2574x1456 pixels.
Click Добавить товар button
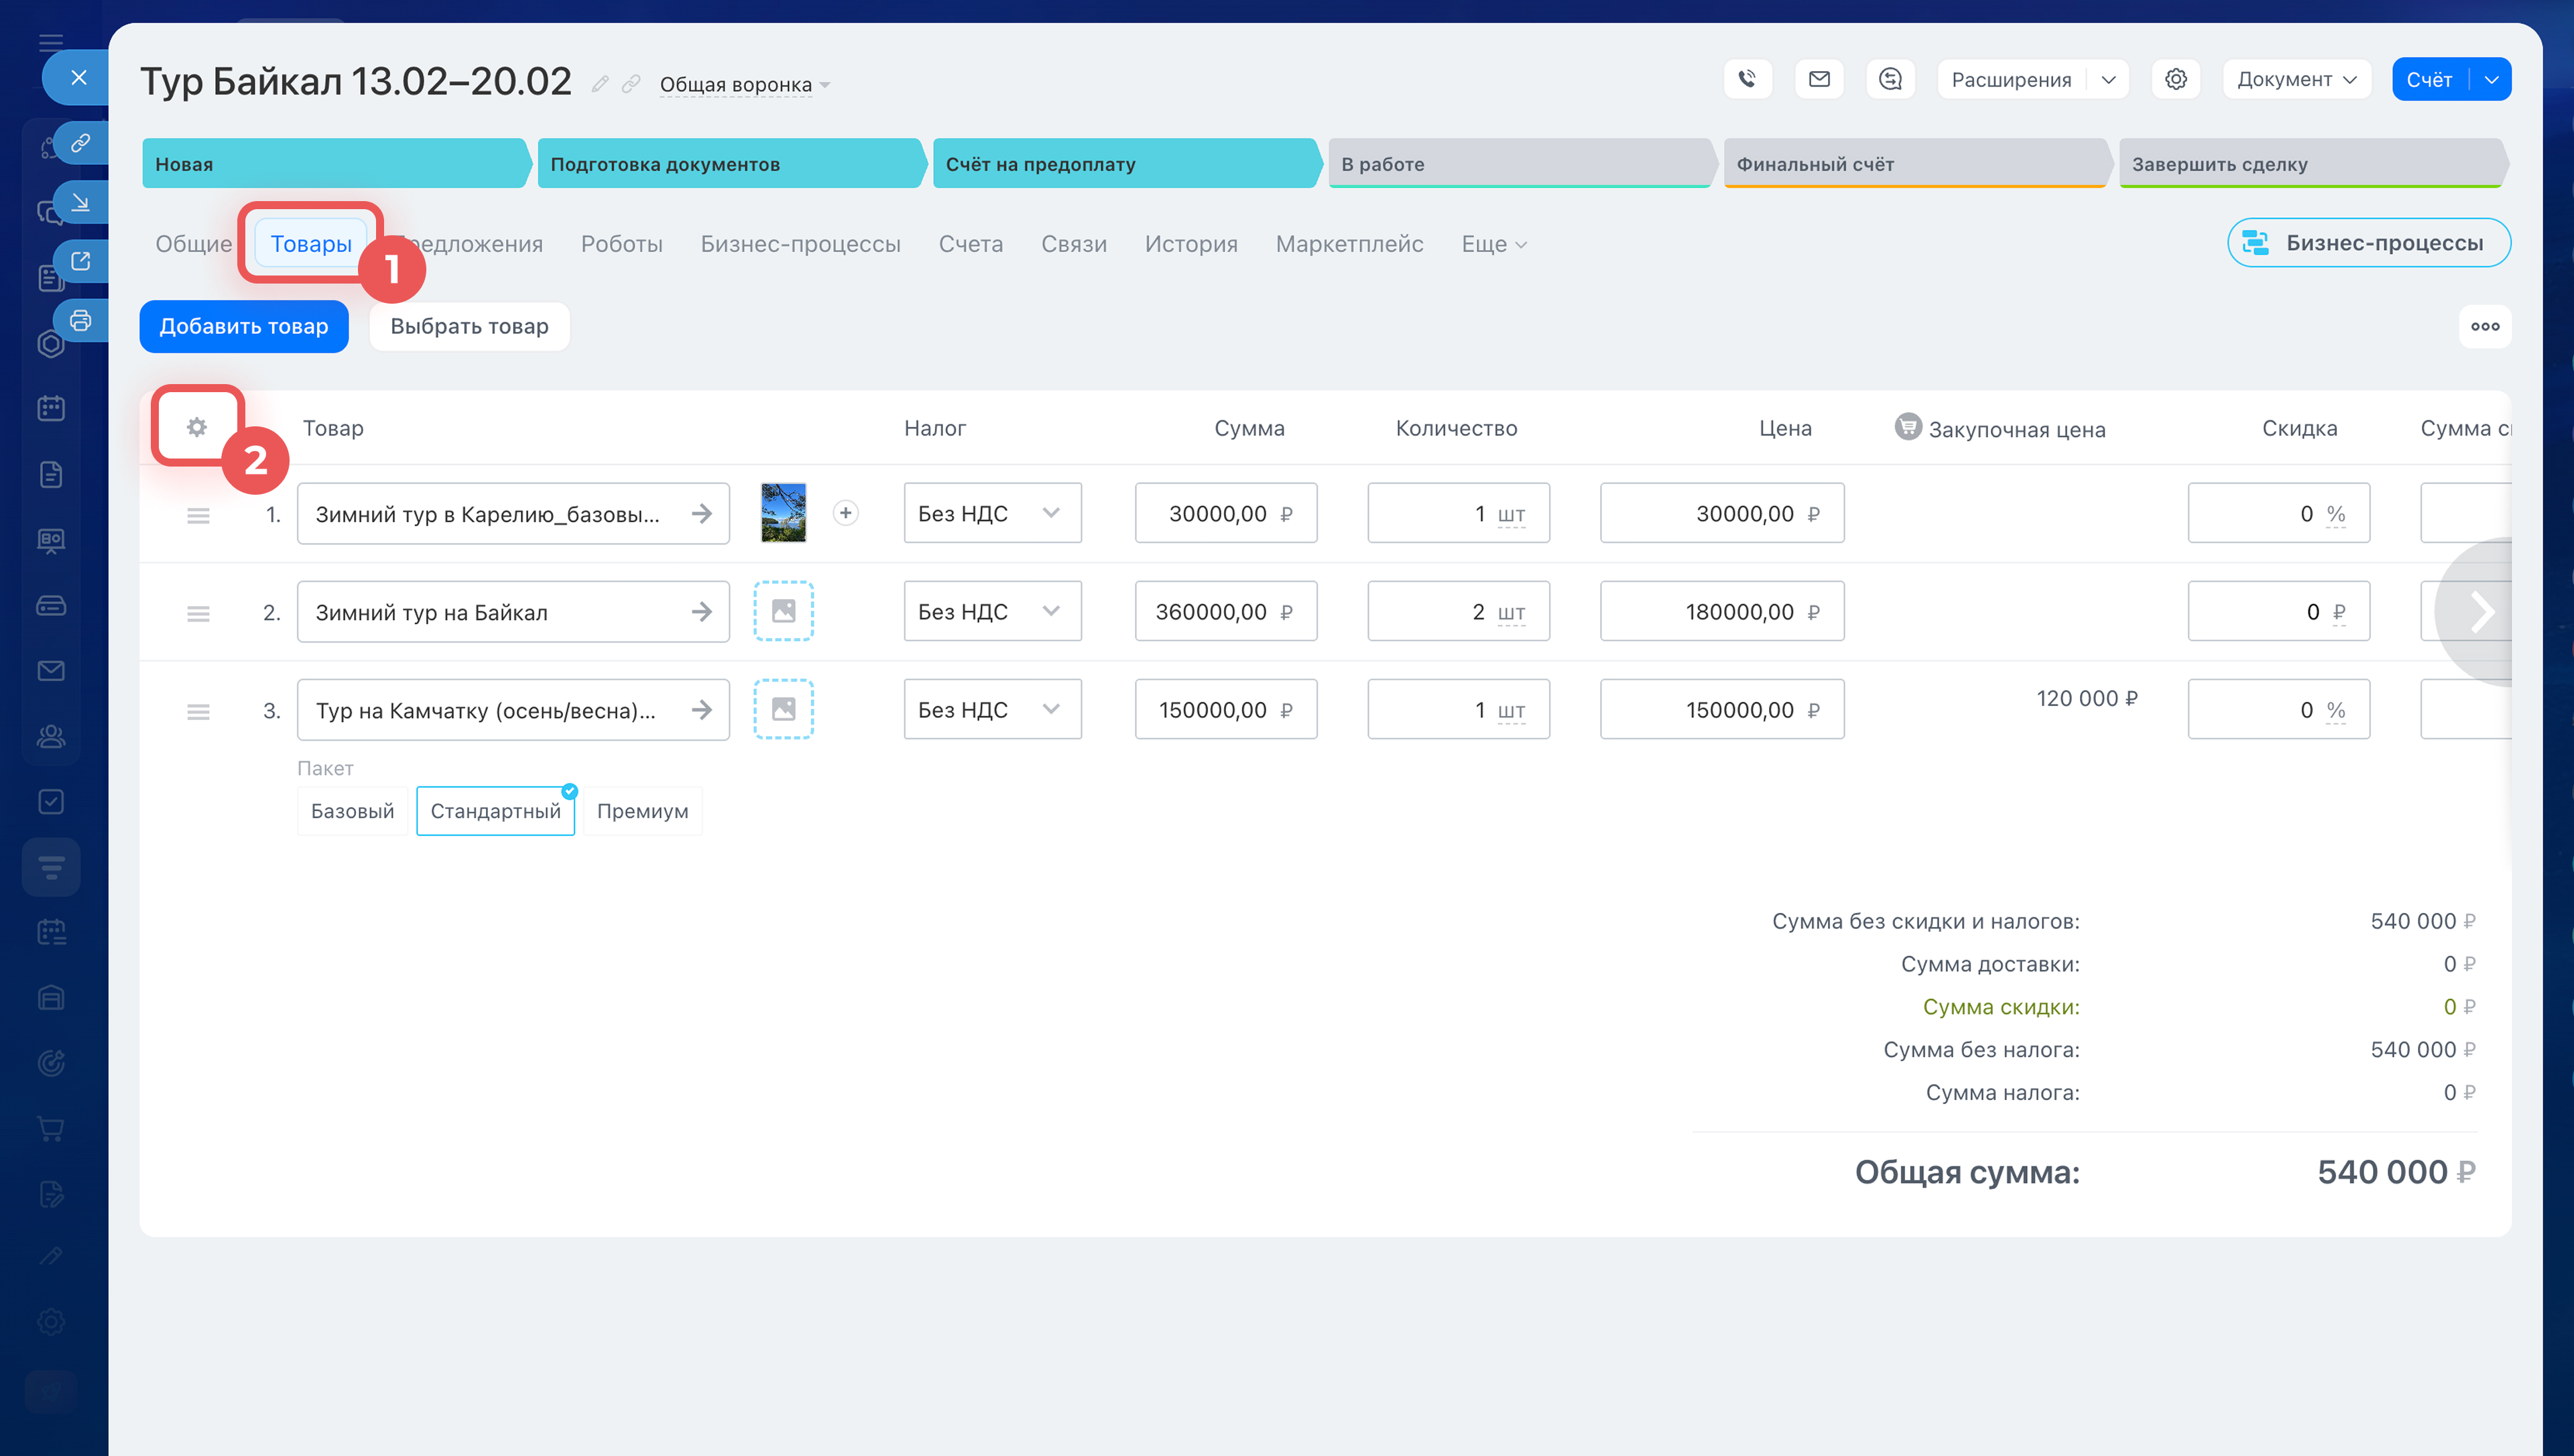[x=244, y=326]
